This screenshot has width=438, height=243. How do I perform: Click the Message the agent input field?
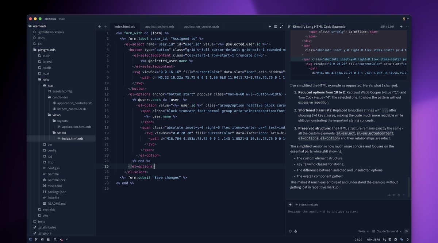click(347, 212)
